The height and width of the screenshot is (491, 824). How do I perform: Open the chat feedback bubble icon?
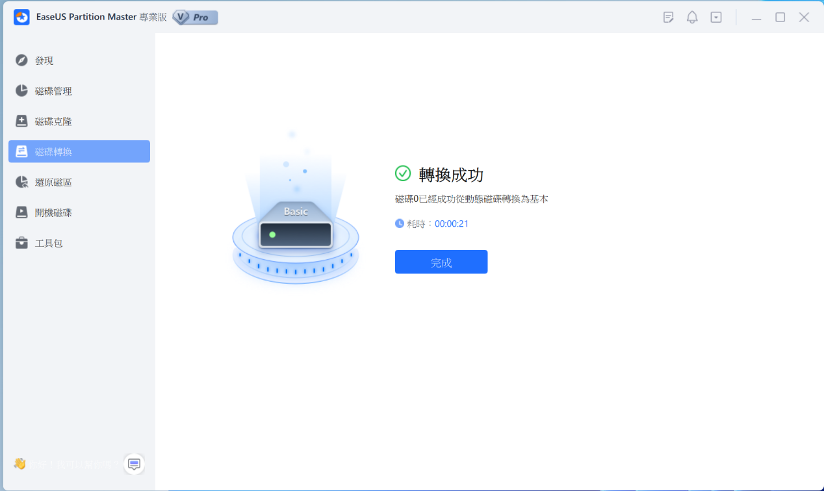[x=134, y=464]
